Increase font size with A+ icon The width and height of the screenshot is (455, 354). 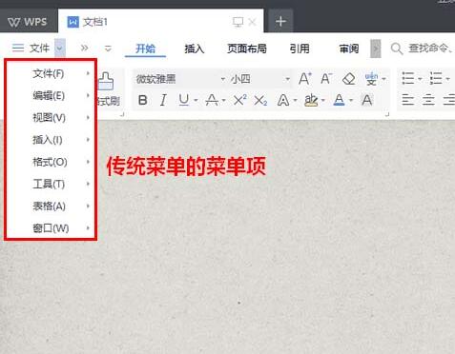(x=305, y=78)
